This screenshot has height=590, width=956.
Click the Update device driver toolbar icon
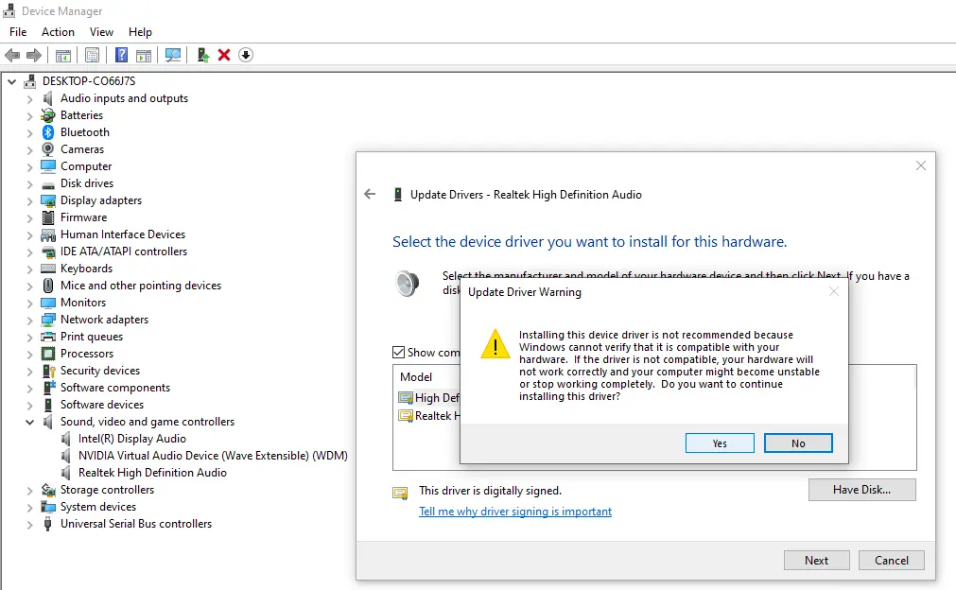point(203,56)
